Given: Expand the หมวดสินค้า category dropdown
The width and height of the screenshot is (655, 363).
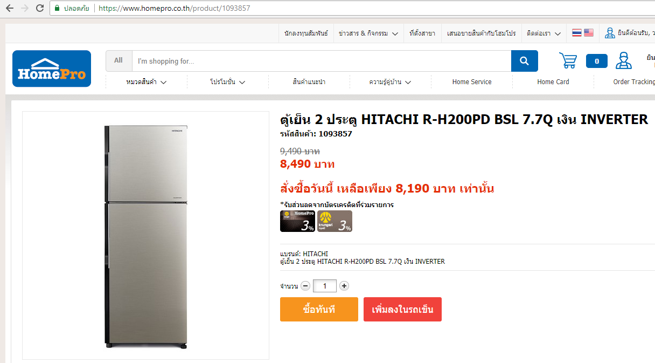Looking at the screenshot, I should coord(147,82).
